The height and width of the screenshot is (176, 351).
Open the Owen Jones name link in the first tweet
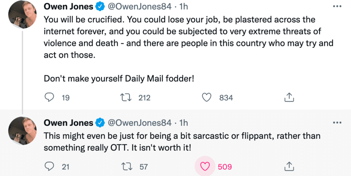click(x=68, y=7)
